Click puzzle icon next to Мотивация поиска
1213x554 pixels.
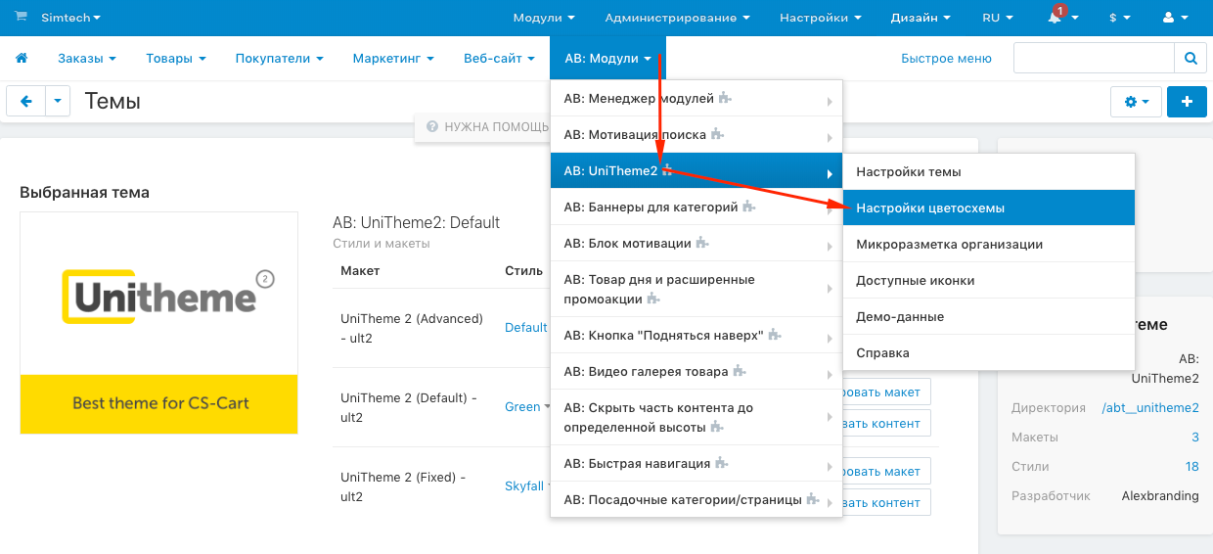pyautogui.click(x=717, y=134)
